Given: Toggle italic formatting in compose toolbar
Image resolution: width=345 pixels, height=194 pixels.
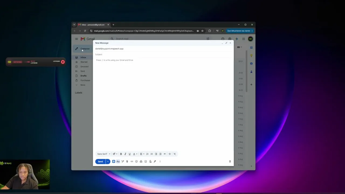Looking at the screenshot, I should pos(125,154).
